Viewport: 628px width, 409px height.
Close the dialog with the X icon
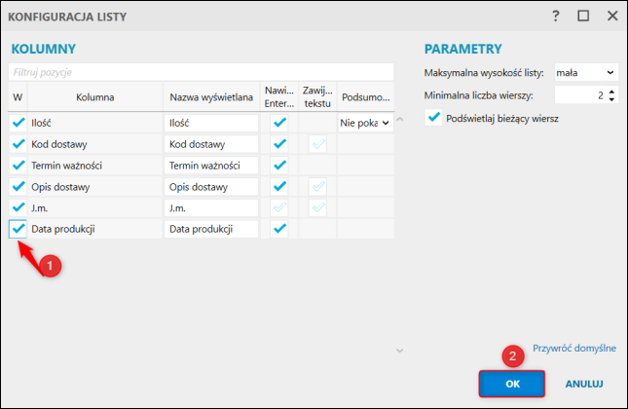(611, 16)
